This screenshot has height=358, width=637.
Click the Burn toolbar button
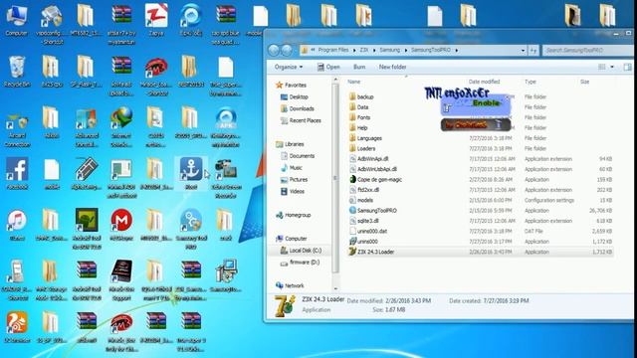click(x=359, y=67)
